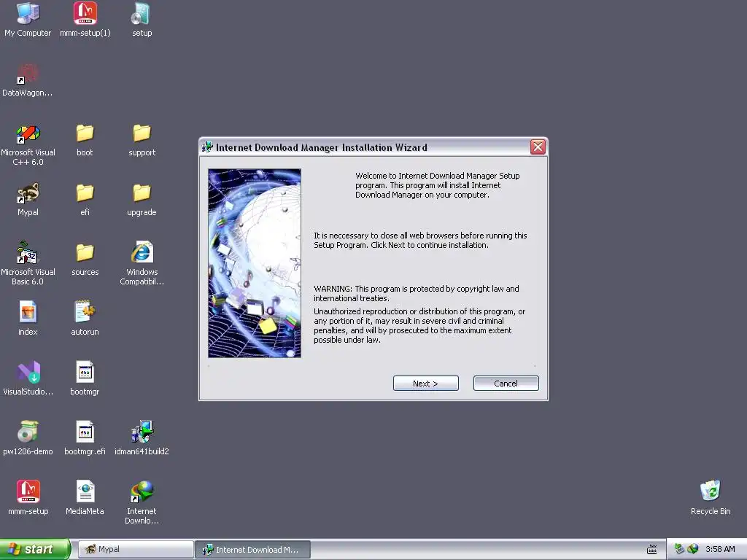This screenshot has width=747, height=560.
Task: Click 'It is neccessary to close all web browsers' text
Action: pos(420,240)
